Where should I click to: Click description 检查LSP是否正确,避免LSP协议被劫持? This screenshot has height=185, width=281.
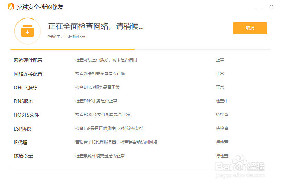[x=109, y=128]
